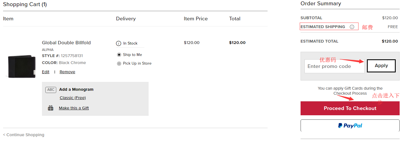Select the Pick Up in Store option
Viewport: 403px width, 142px height.
pos(119,63)
